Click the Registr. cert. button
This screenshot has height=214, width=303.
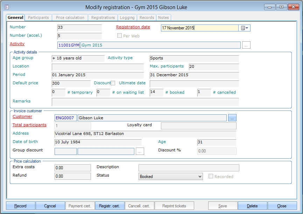click(x=110, y=206)
